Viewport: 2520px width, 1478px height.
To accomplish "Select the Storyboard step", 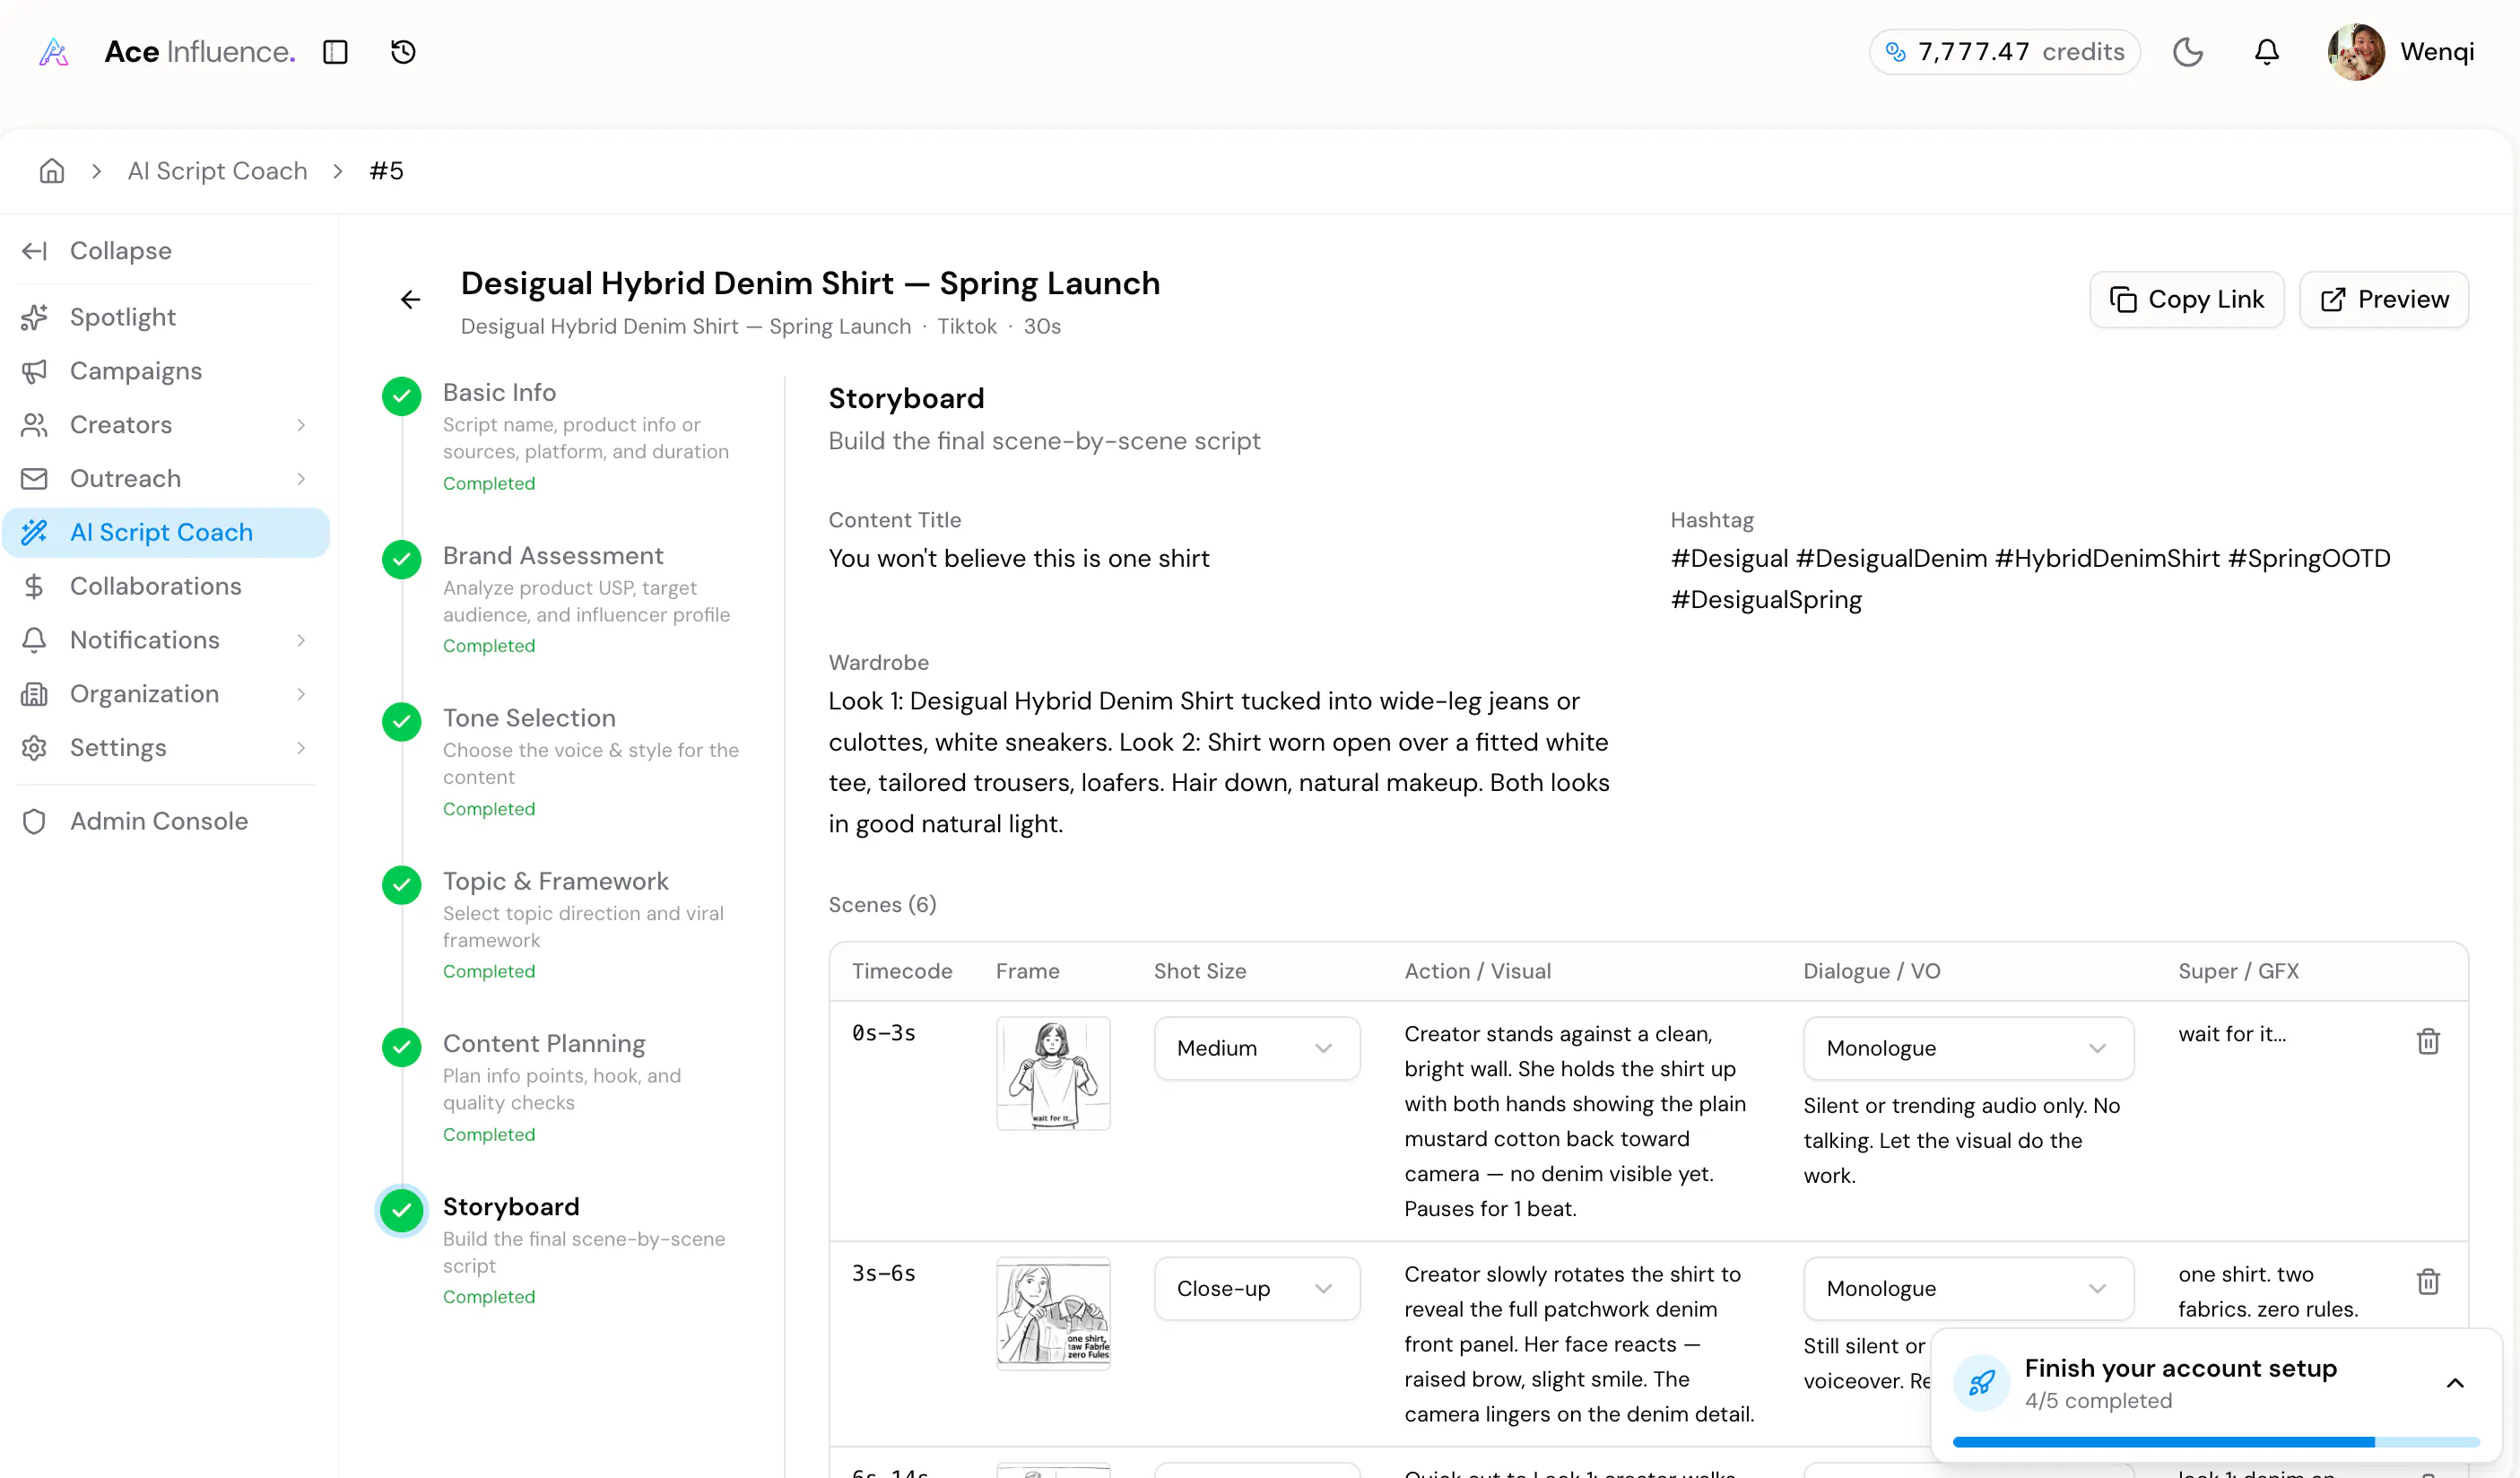I will click(x=511, y=1207).
